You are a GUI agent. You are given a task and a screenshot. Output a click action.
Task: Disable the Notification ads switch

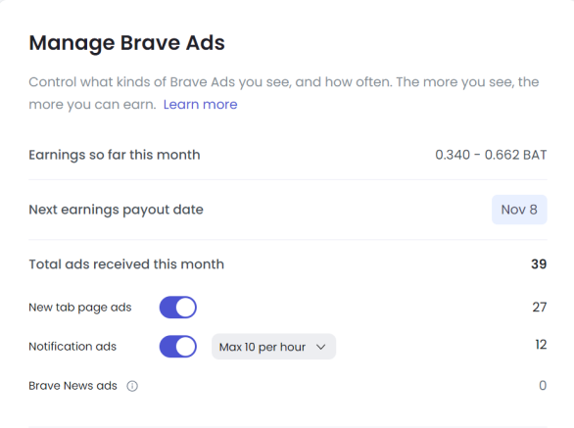pos(178,347)
